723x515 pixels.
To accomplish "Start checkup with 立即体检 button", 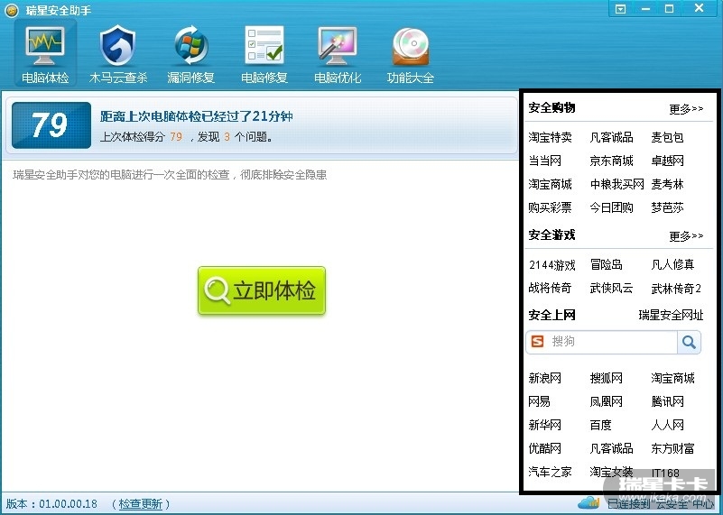I will [262, 290].
